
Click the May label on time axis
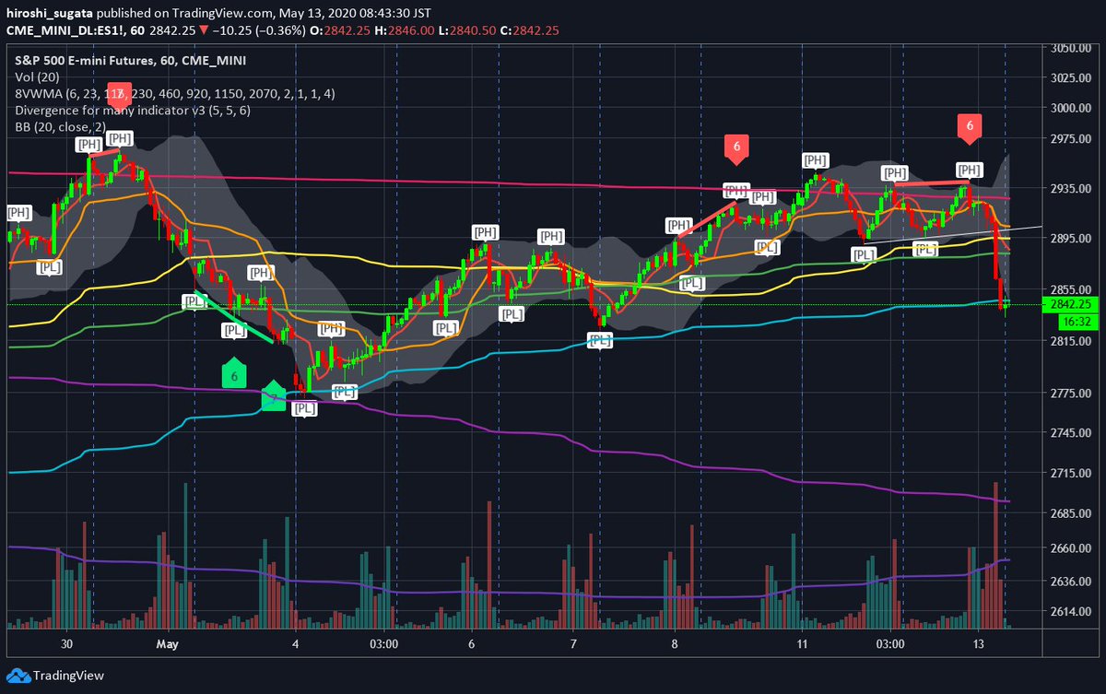168,644
